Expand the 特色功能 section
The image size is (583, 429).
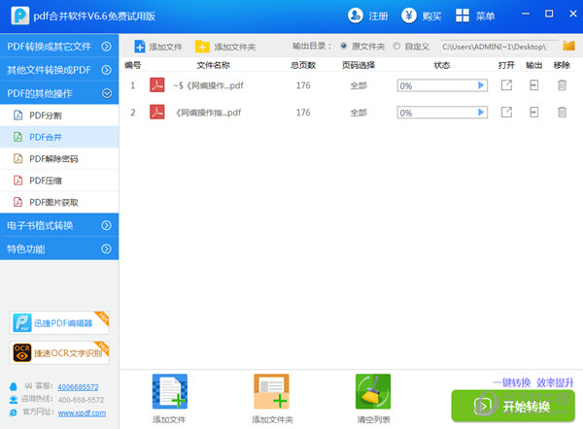(x=59, y=248)
